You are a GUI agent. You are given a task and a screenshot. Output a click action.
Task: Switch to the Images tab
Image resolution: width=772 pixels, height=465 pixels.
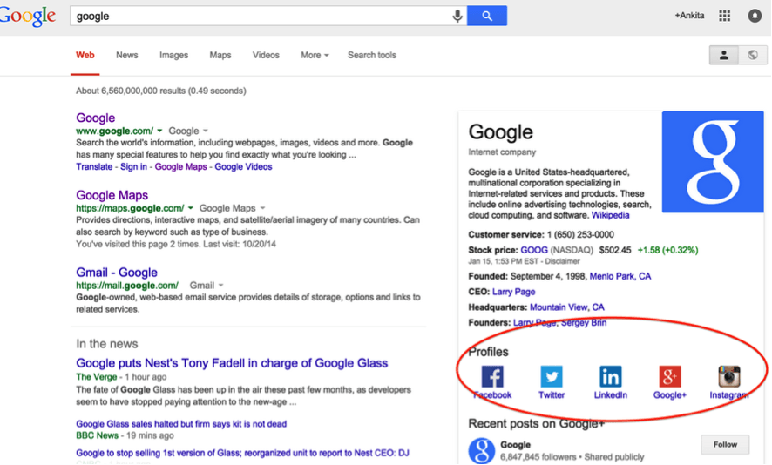pos(173,55)
